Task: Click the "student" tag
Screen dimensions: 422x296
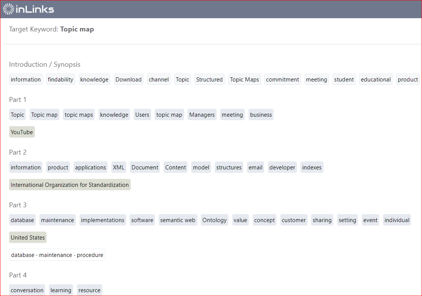Action: pyautogui.click(x=344, y=80)
